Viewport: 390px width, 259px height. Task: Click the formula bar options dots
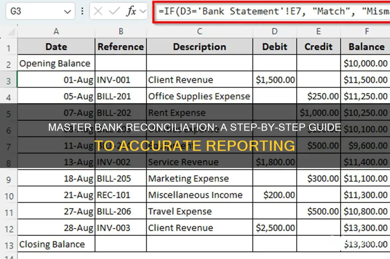(x=82, y=11)
